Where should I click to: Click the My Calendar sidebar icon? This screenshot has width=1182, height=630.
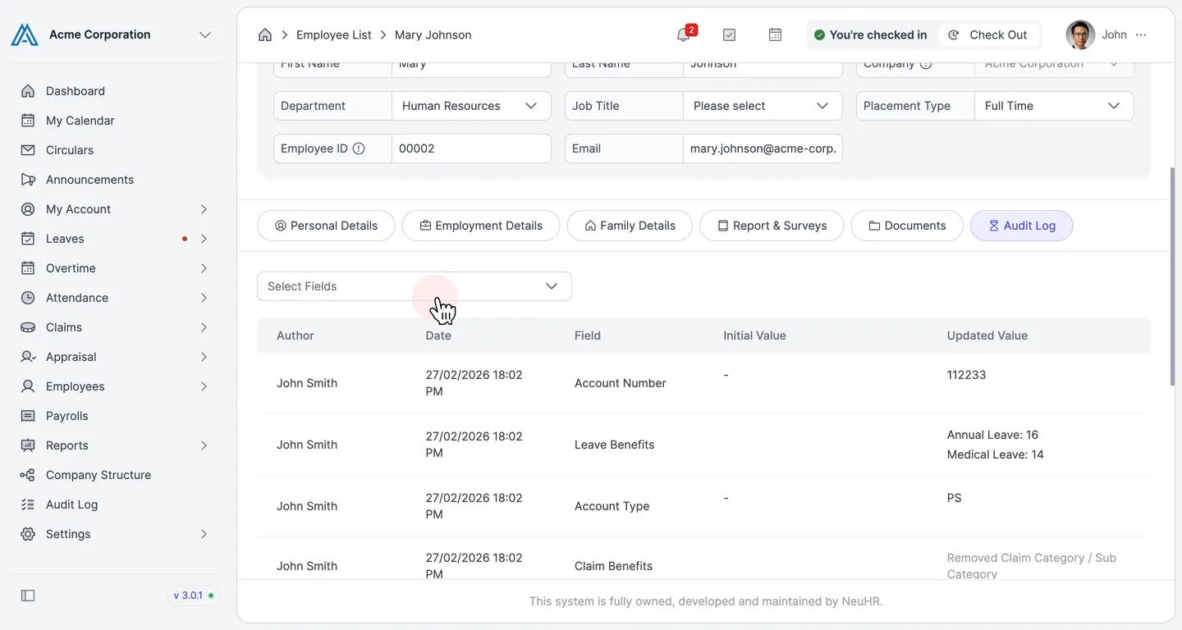[x=28, y=121]
